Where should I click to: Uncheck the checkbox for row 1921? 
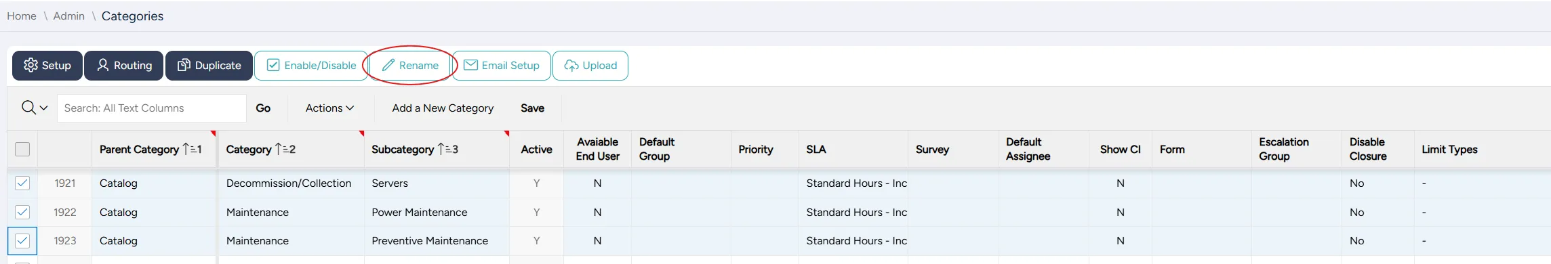pyautogui.click(x=22, y=183)
